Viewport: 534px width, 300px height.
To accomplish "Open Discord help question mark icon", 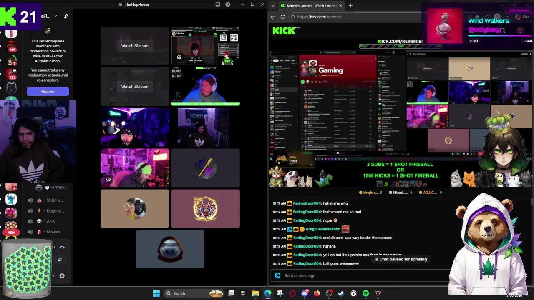I will [228, 5].
